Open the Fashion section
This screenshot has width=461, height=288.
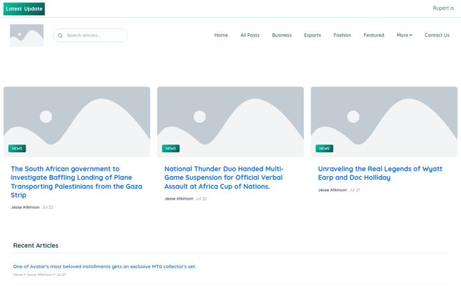tap(342, 35)
